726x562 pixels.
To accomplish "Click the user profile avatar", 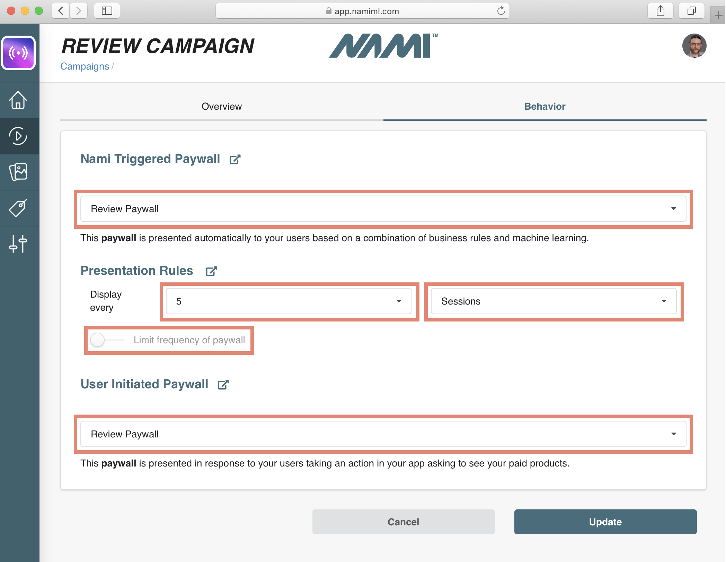I will (x=694, y=46).
